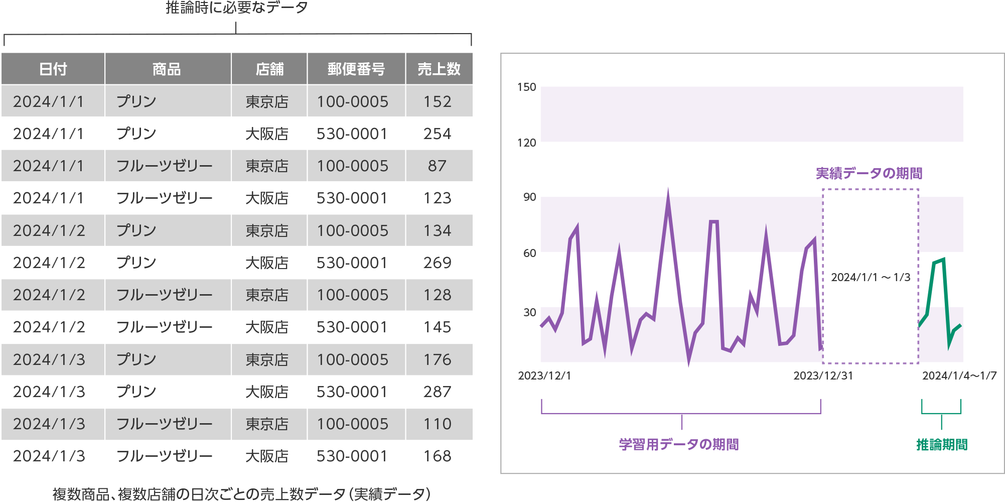Image resolution: width=1005 pixels, height=502 pixels.
Task: Select 大阪店 in the 168 sales row
Action: 267,456
